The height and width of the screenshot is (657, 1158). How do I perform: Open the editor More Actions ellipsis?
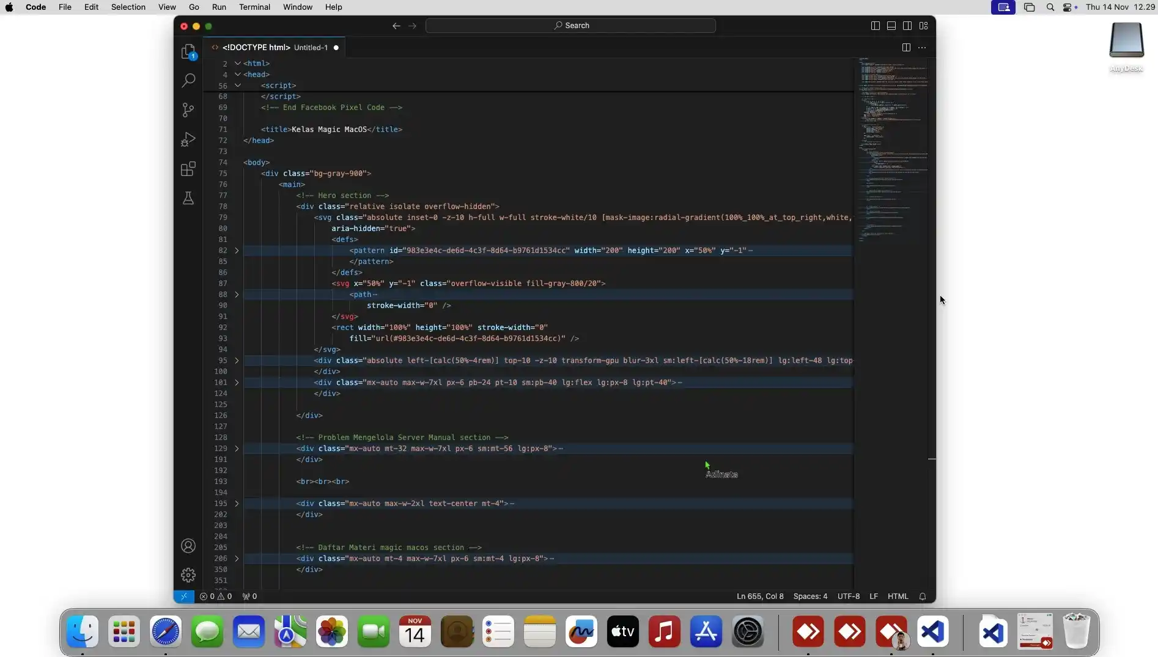tap(922, 48)
